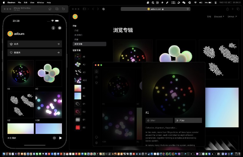Image resolution: width=243 pixels, height=157 pixels.
Task: Click the rotate device icon in Simulator toolbar
Action: [63, 9]
